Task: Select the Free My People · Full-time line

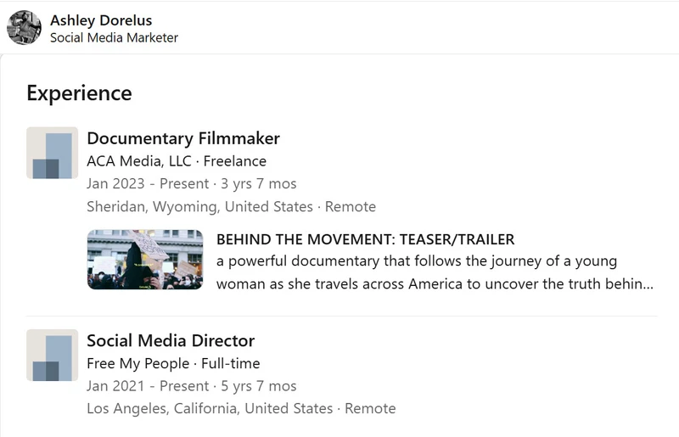Action: [173, 363]
